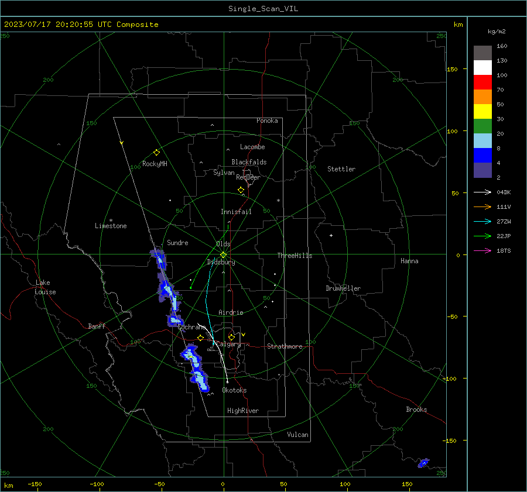
Task: Click the RockyMH label
Action: (155, 164)
